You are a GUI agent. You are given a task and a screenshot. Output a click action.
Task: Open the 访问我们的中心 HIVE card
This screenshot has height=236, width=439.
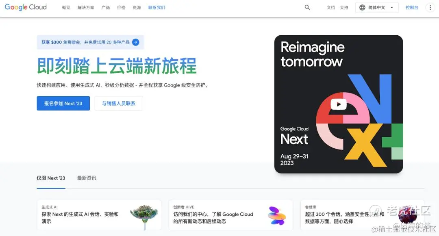click(231, 215)
